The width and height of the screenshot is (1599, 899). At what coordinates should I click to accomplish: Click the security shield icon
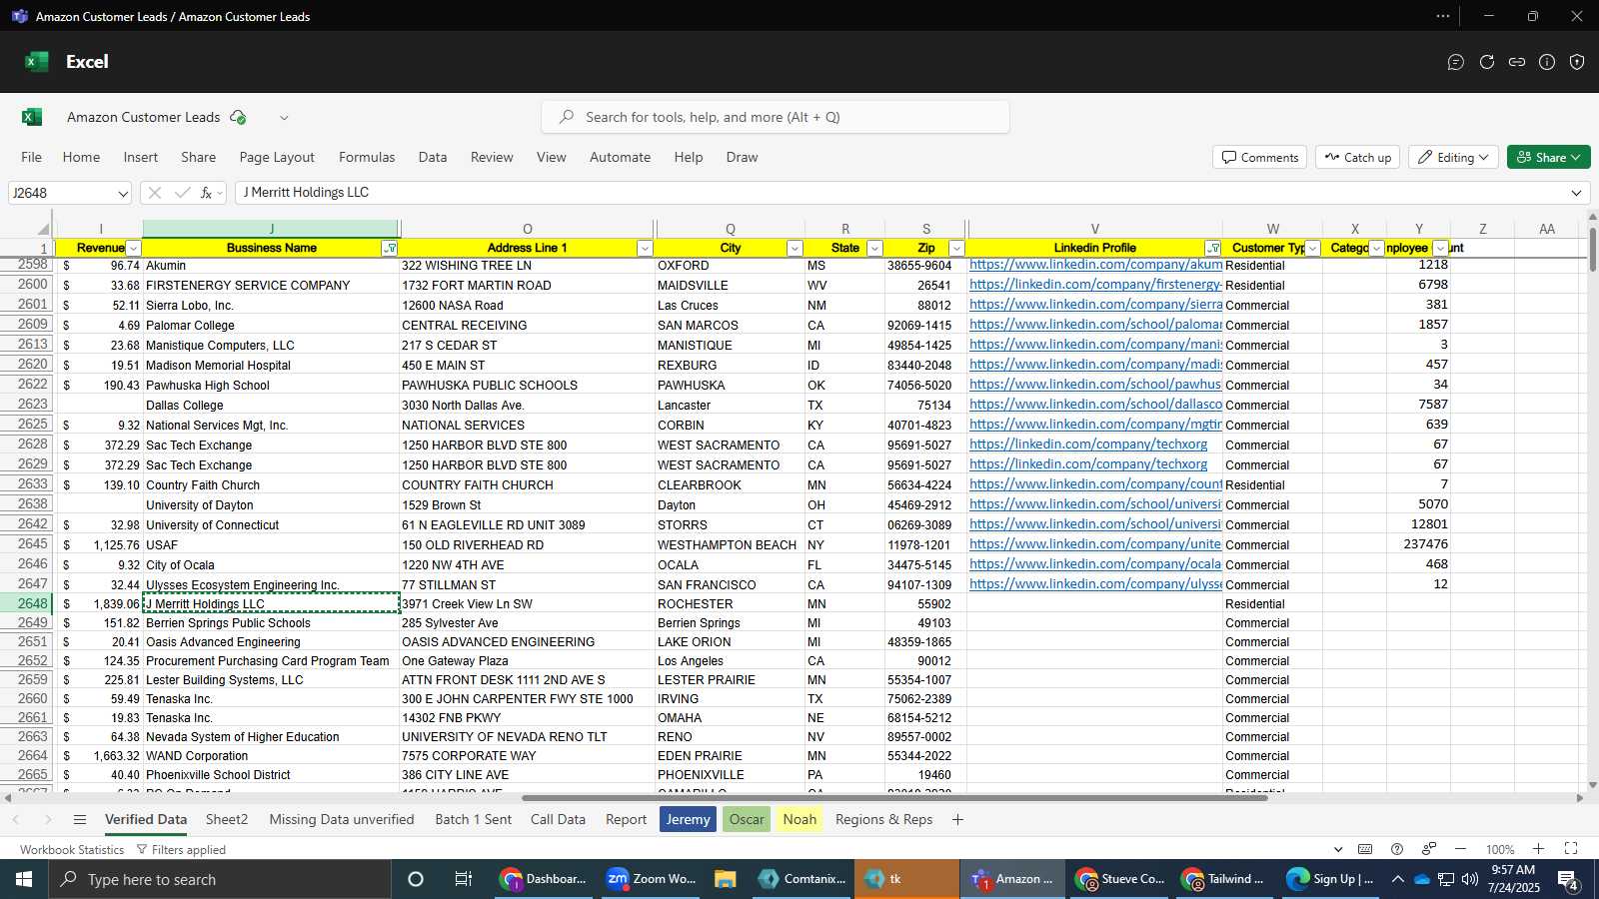1577,62
